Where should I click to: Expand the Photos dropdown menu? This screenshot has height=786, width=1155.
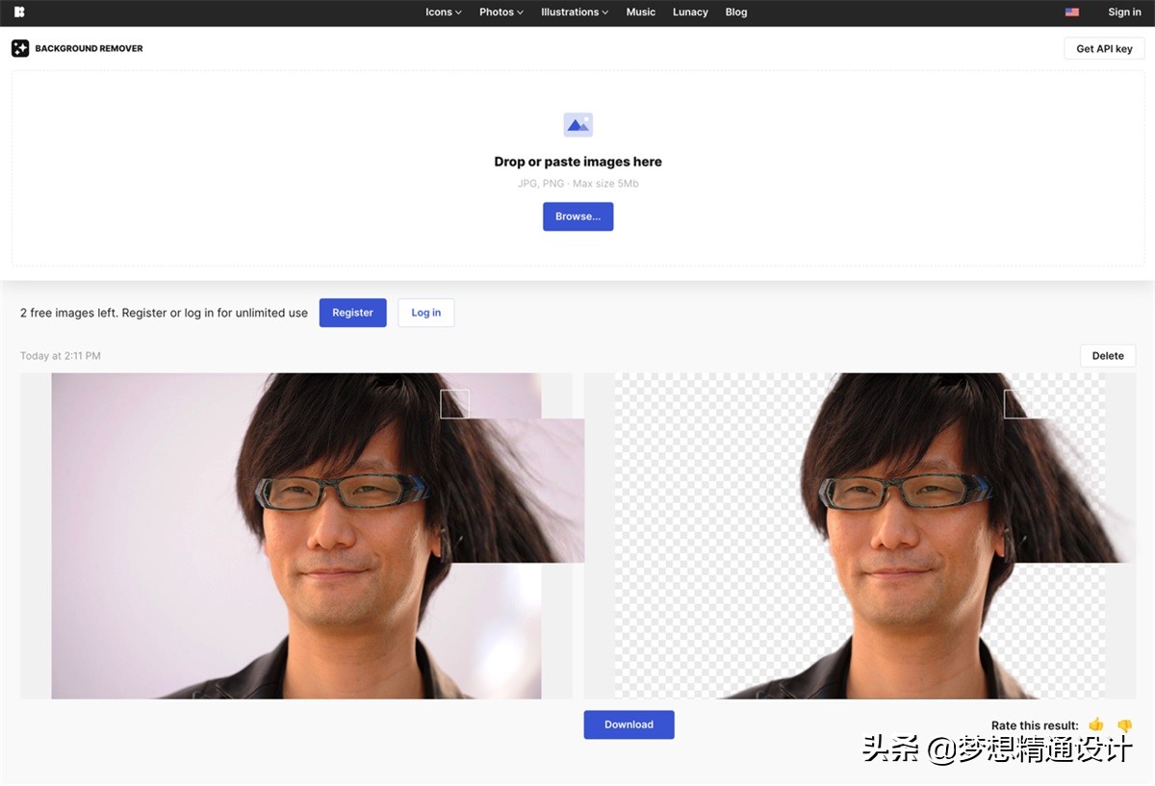(x=501, y=13)
